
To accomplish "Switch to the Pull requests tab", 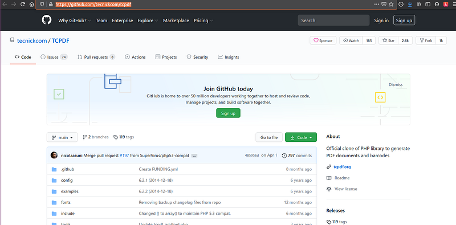I will click(x=96, y=58).
